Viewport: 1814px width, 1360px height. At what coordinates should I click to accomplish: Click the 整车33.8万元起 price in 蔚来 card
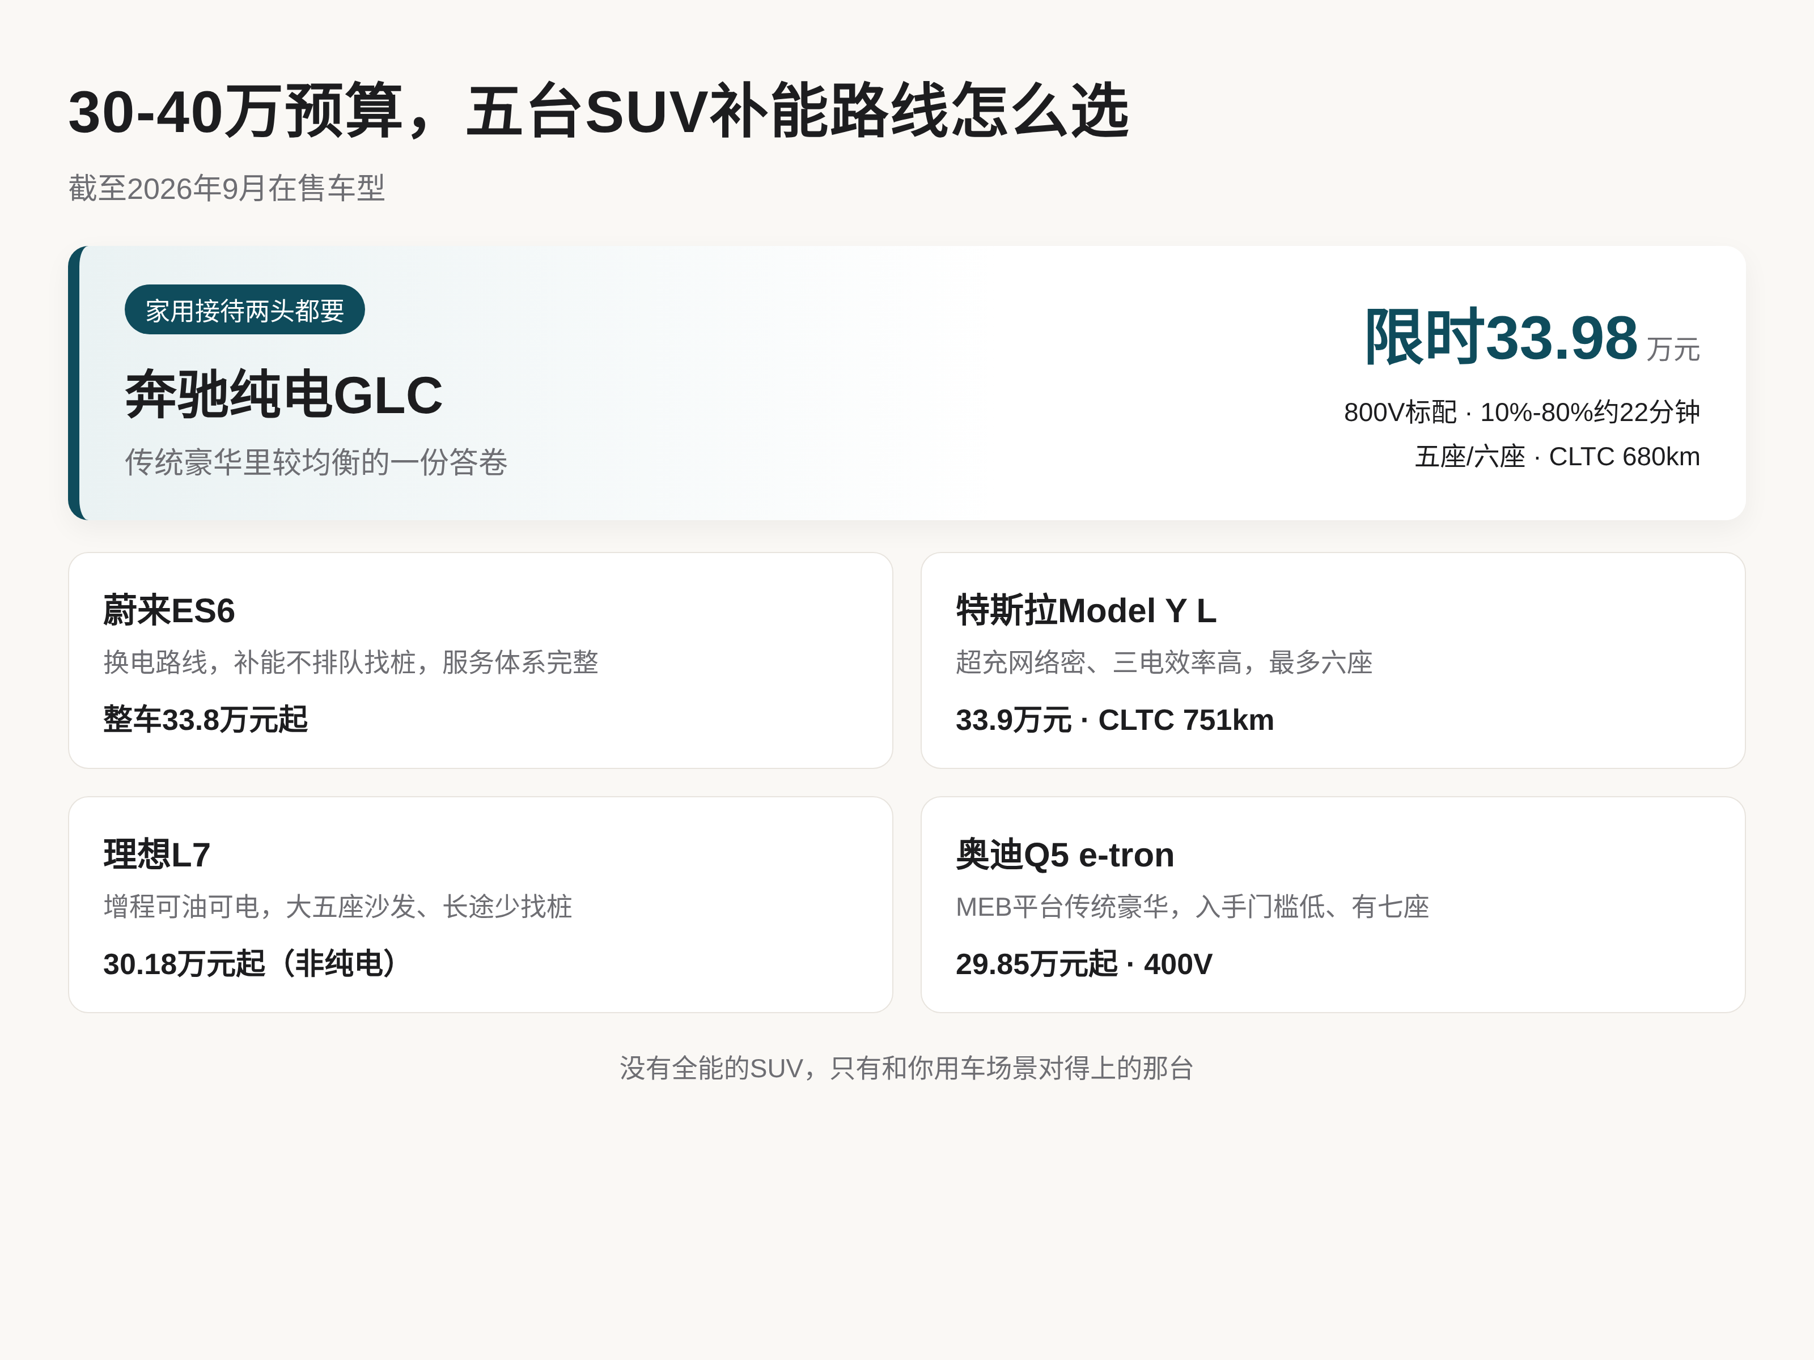[x=205, y=720]
